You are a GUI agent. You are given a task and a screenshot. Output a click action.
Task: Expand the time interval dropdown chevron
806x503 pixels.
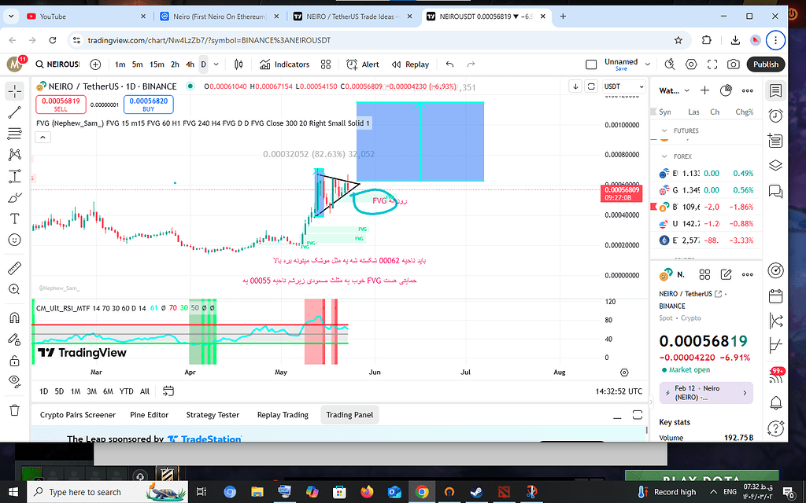click(x=216, y=64)
